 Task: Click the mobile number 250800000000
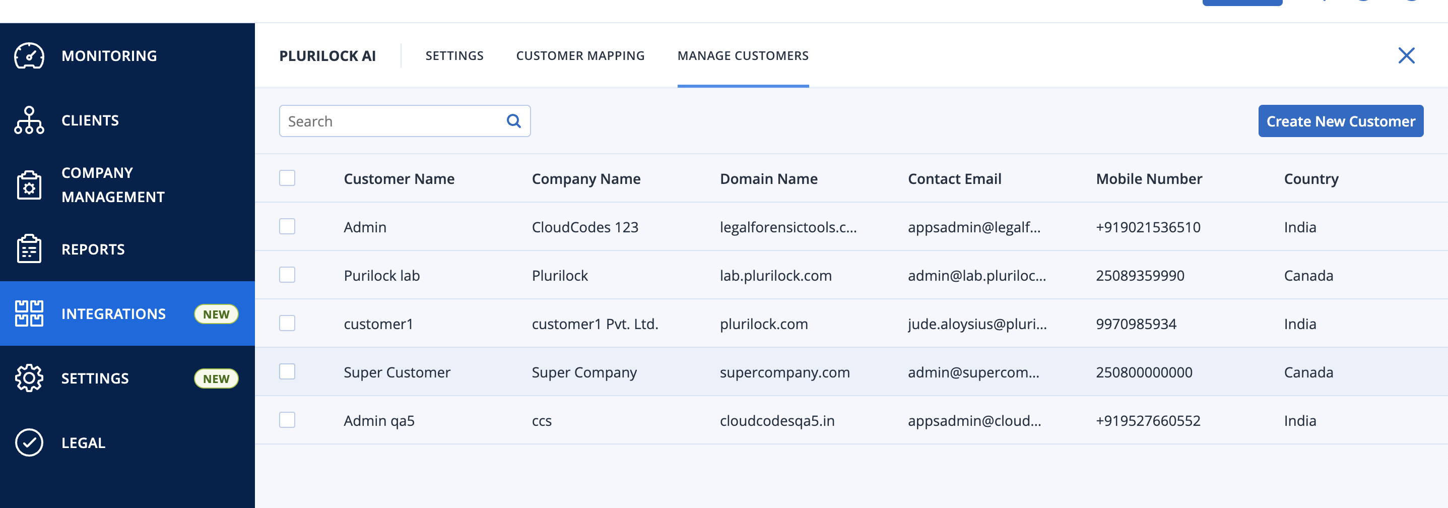click(x=1144, y=372)
